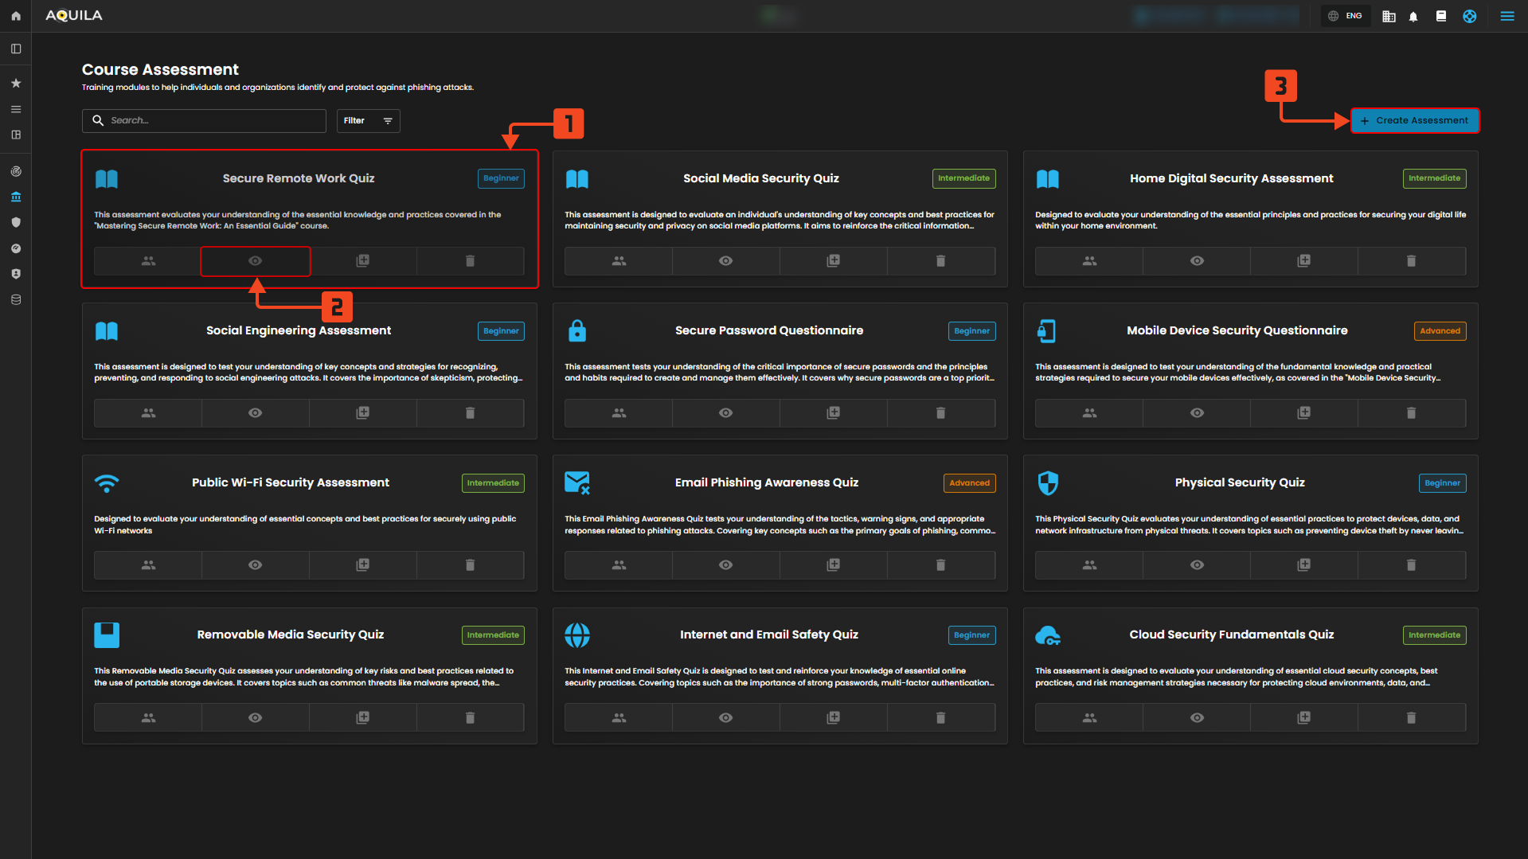Delete the Cloud Security Fundamentals Quiz
1528x859 pixels.
pyautogui.click(x=1411, y=718)
